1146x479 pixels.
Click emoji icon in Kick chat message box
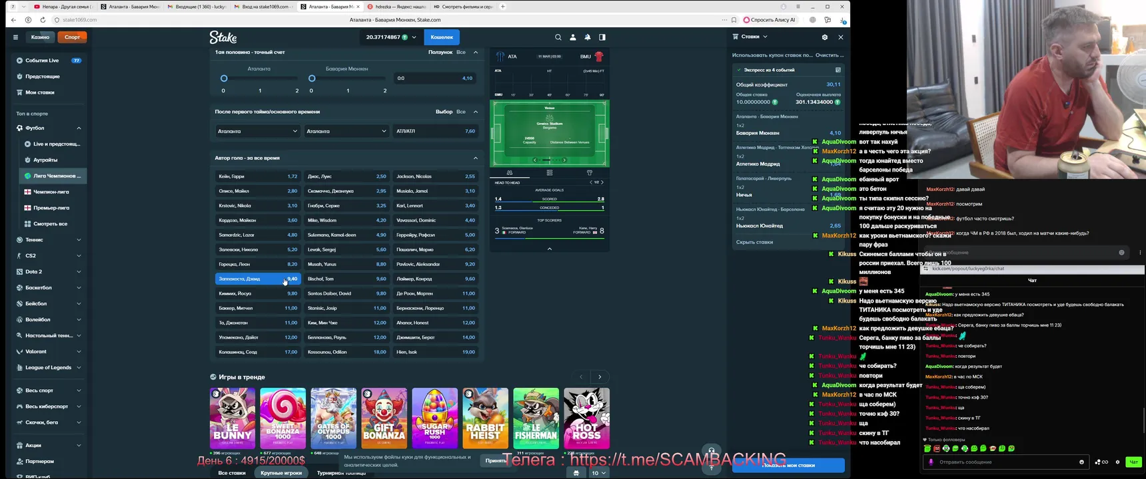coord(1081,462)
